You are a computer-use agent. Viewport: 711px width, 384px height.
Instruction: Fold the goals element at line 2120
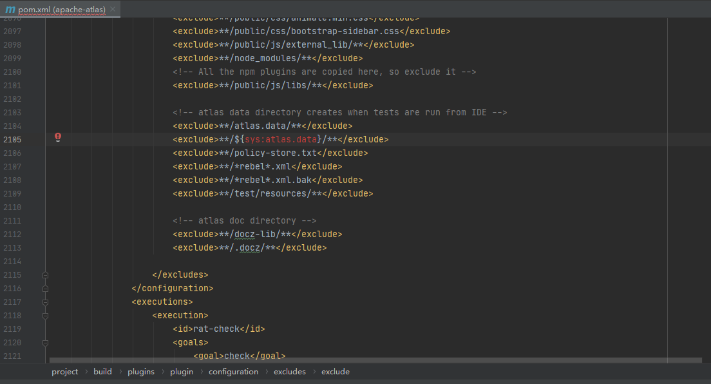[x=45, y=343]
